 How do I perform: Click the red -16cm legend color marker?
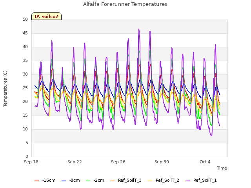36,181
